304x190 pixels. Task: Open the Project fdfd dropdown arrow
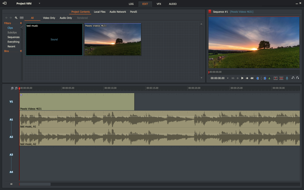coord(39,4)
